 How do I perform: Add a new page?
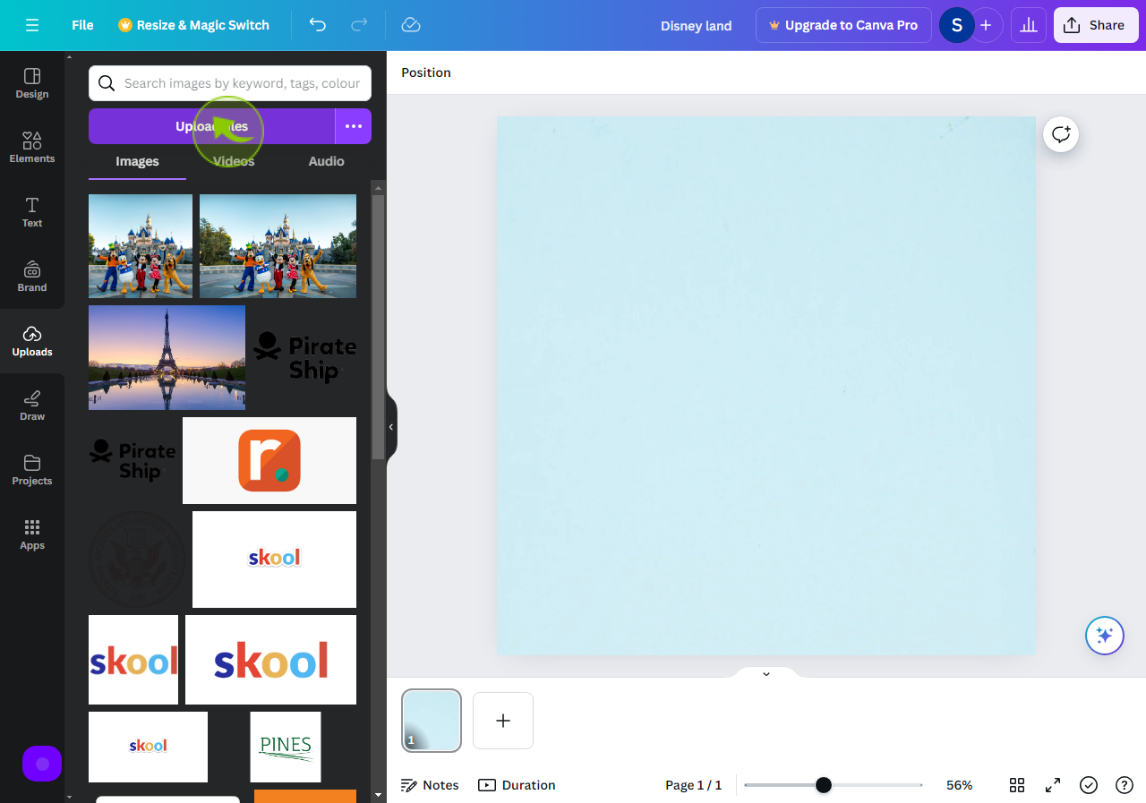503,721
